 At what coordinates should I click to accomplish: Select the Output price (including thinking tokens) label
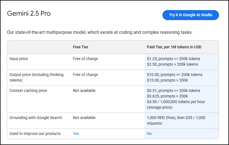click(x=36, y=77)
